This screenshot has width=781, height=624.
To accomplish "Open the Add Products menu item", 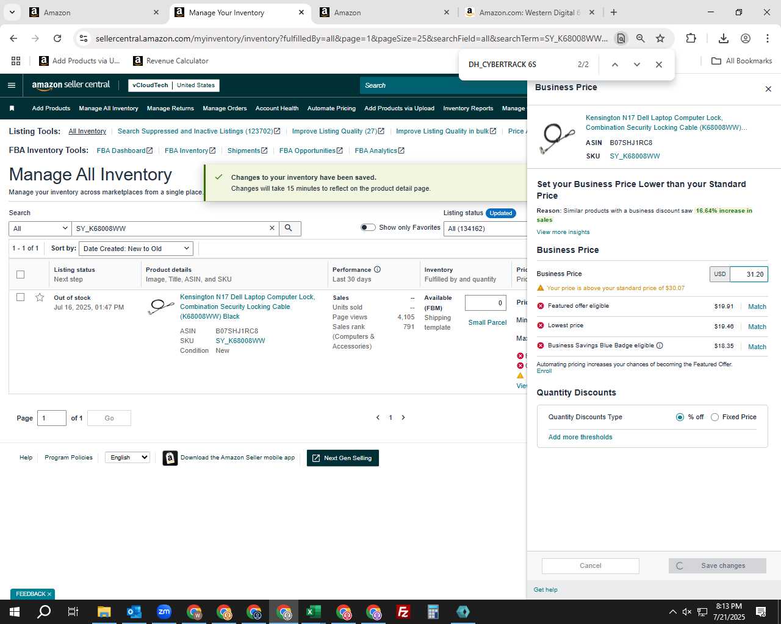I will click(51, 108).
